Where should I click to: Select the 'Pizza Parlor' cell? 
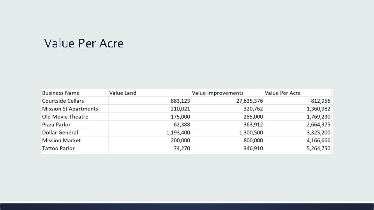(x=56, y=124)
